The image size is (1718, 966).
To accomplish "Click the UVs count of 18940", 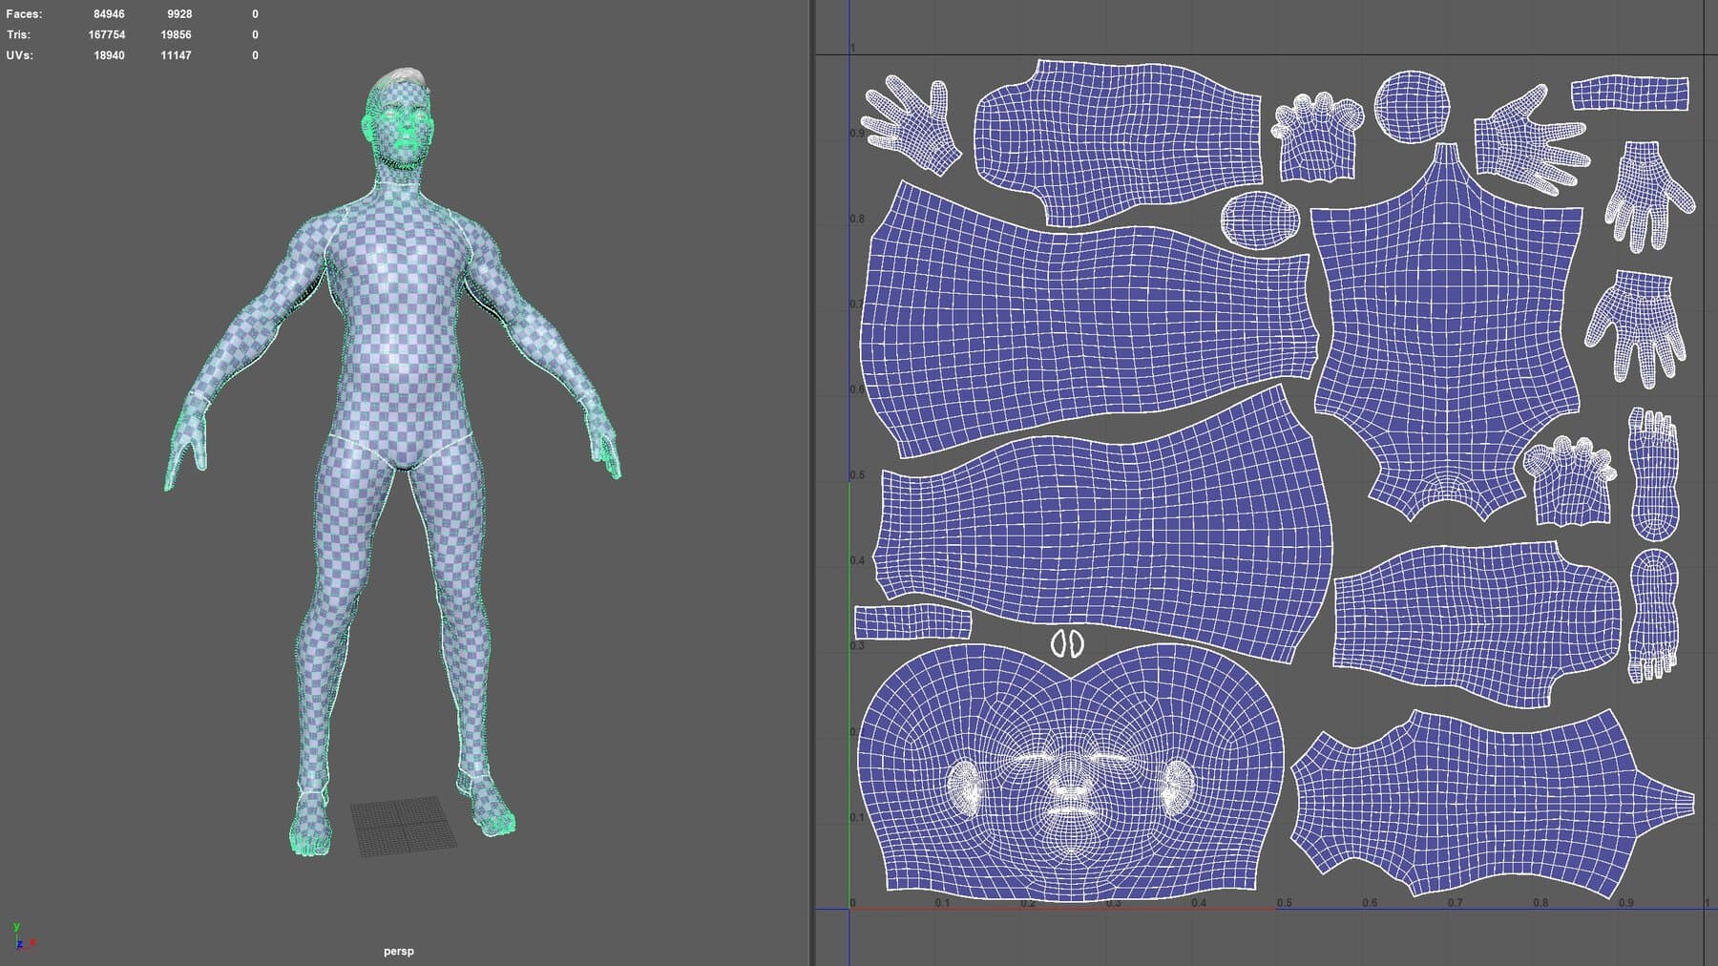I will point(108,55).
